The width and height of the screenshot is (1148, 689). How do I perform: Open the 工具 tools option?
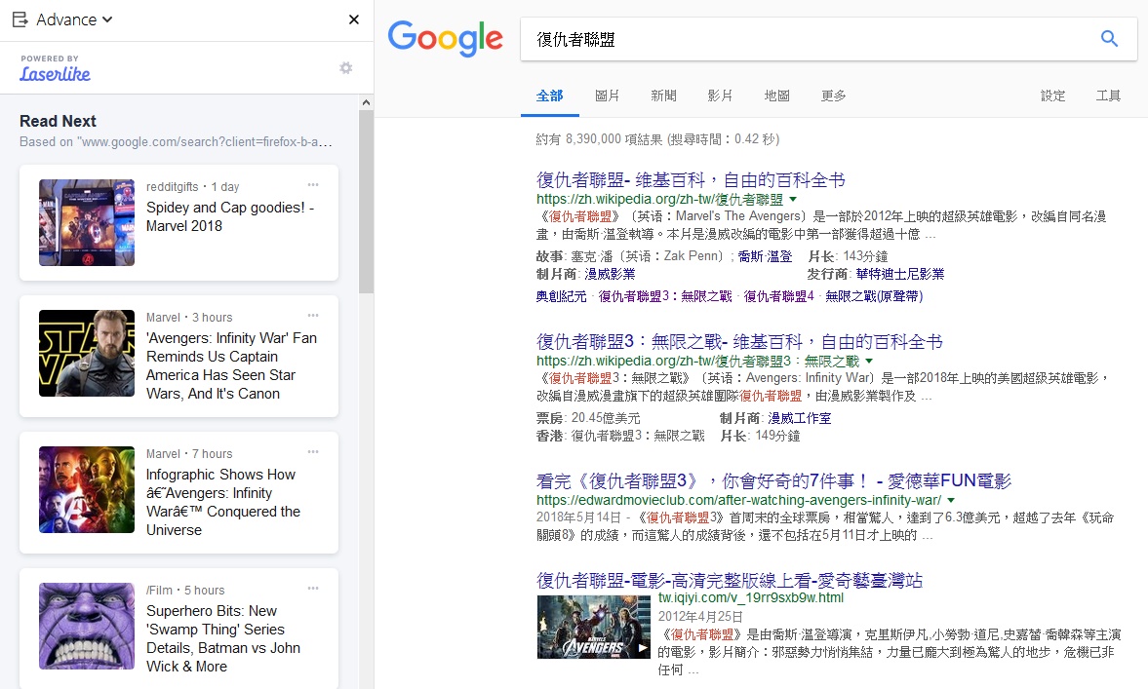coord(1108,96)
